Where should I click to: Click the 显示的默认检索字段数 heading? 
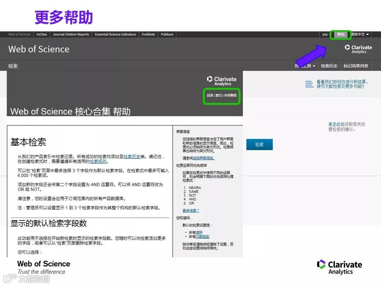[48, 223]
